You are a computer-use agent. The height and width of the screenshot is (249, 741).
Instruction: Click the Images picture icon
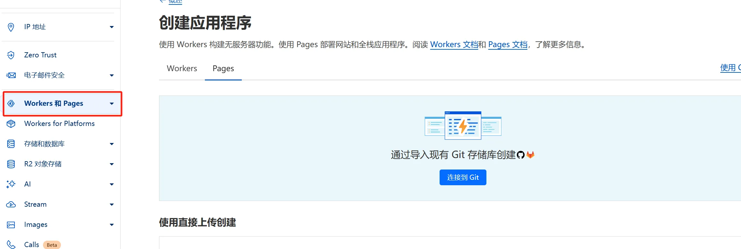[11, 225]
